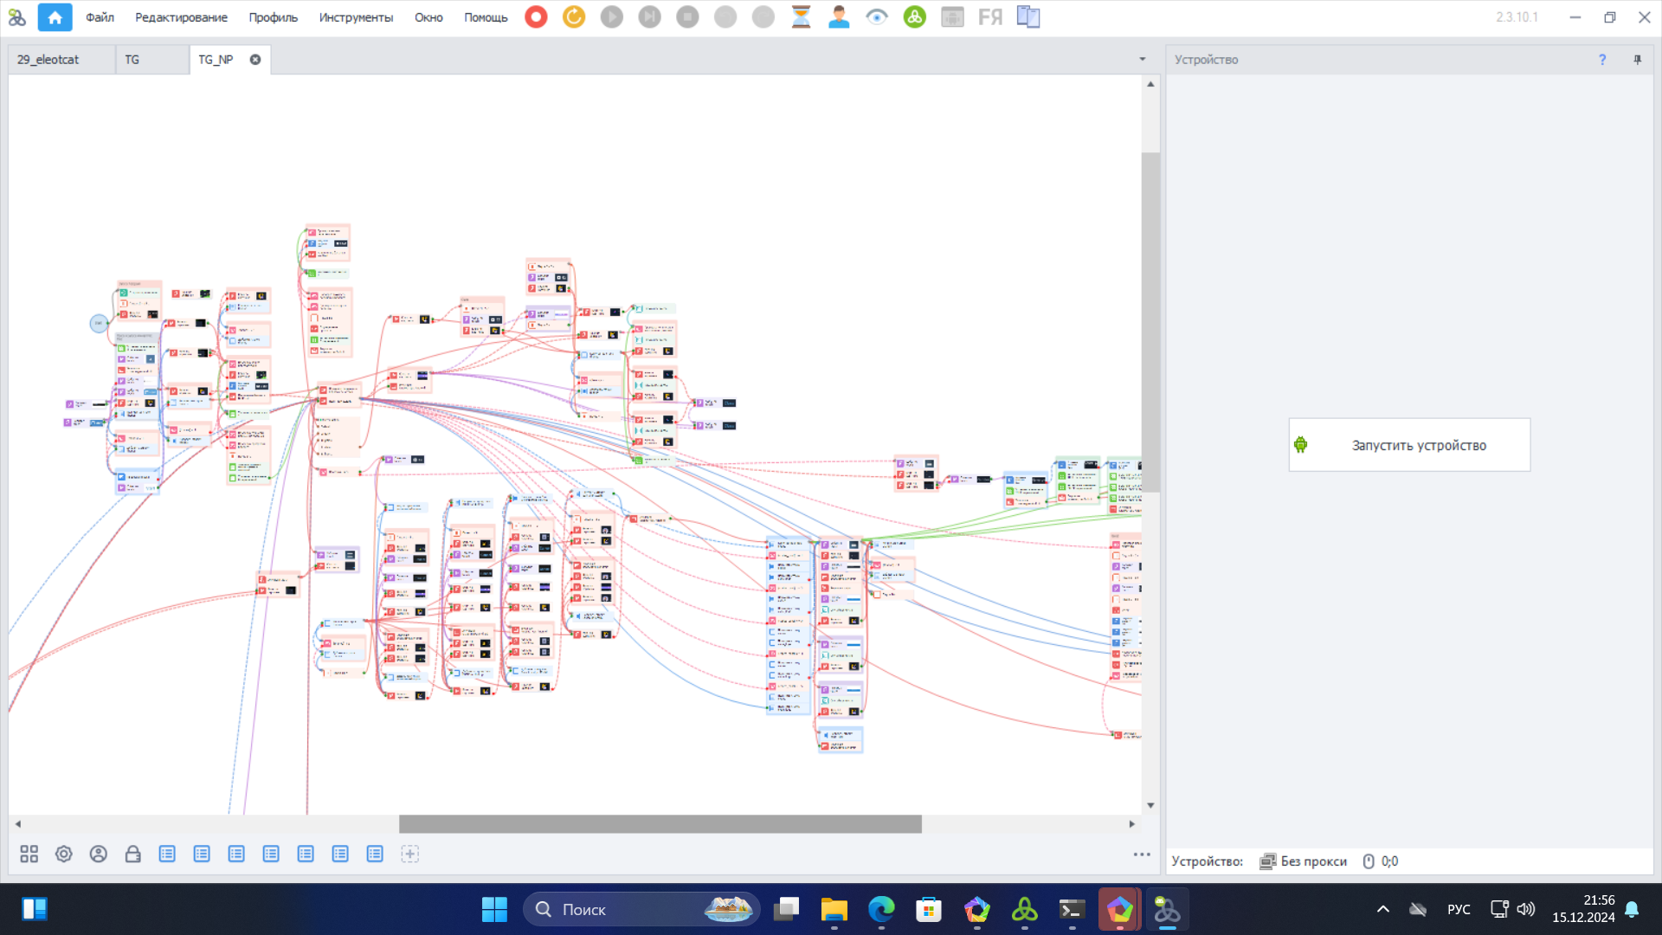The width and height of the screenshot is (1662, 935).
Task: Click the horizontal scrollbar right arrow
Action: (1131, 824)
